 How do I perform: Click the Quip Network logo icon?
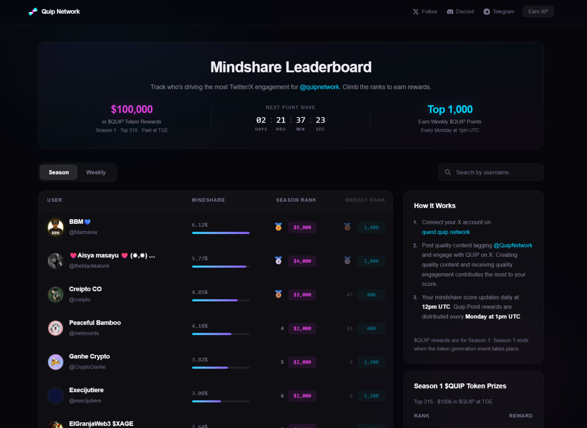(x=33, y=11)
